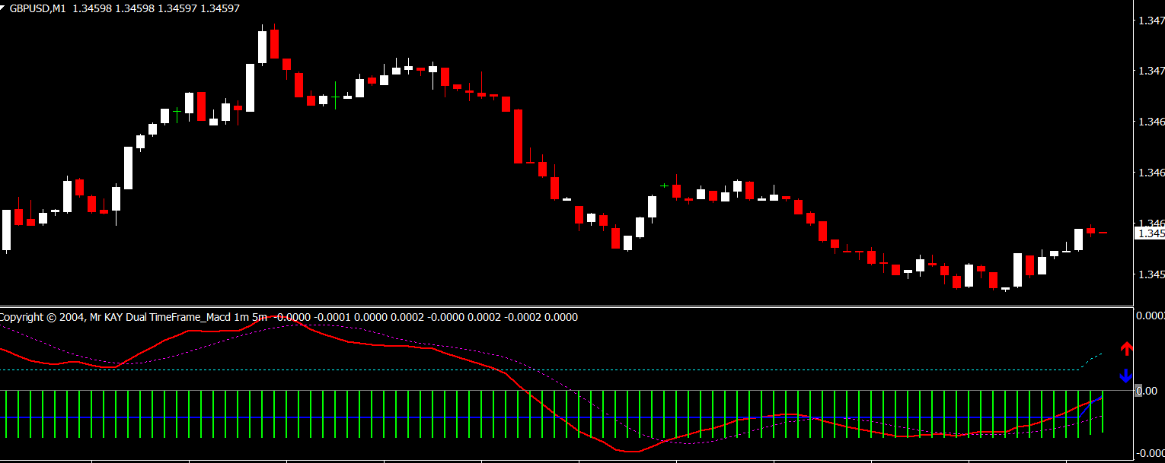Click the first white candle at far left

7,230
